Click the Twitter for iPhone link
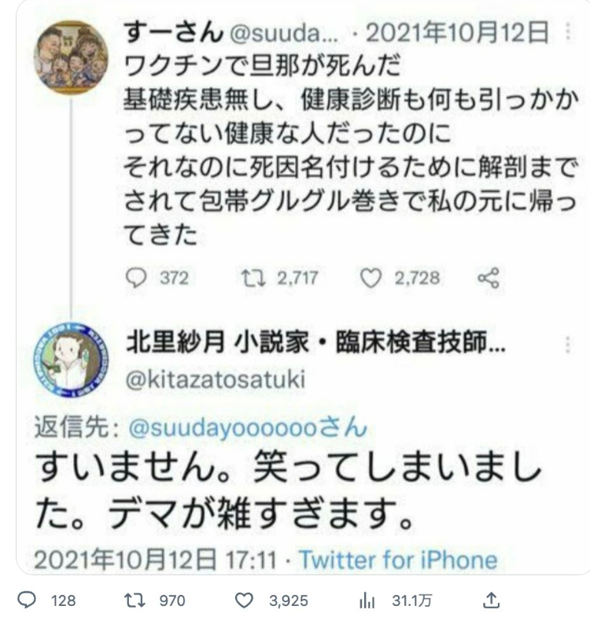Screen dimensions: 590x624 (x=398, y=560)
